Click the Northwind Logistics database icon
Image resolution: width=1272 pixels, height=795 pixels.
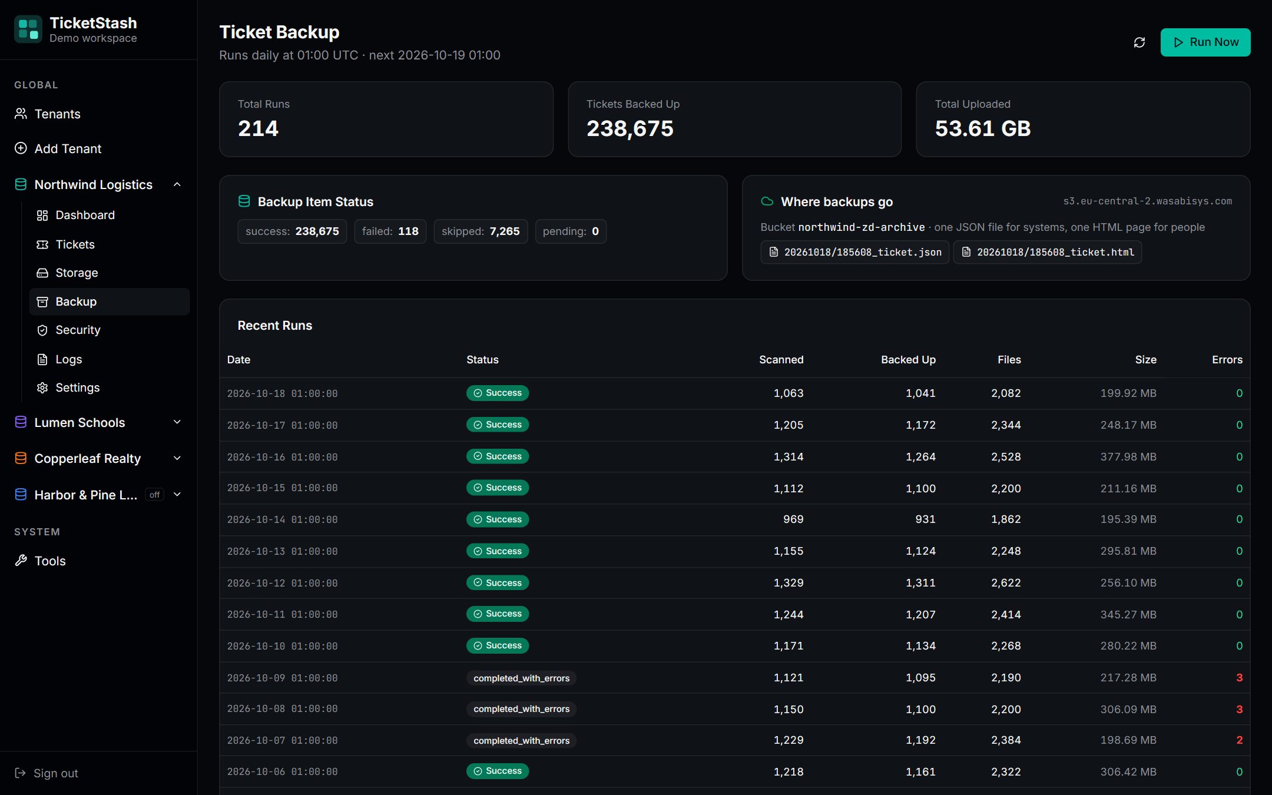(x=21, y=184)
